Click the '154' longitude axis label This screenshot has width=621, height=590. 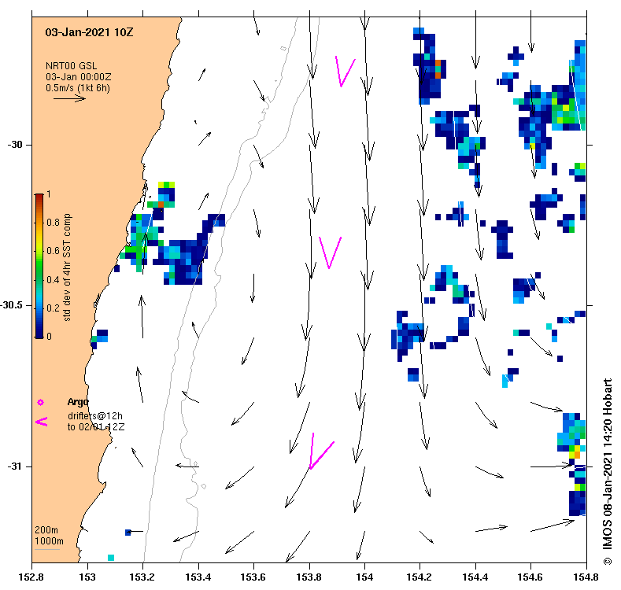tap(364, 577)
